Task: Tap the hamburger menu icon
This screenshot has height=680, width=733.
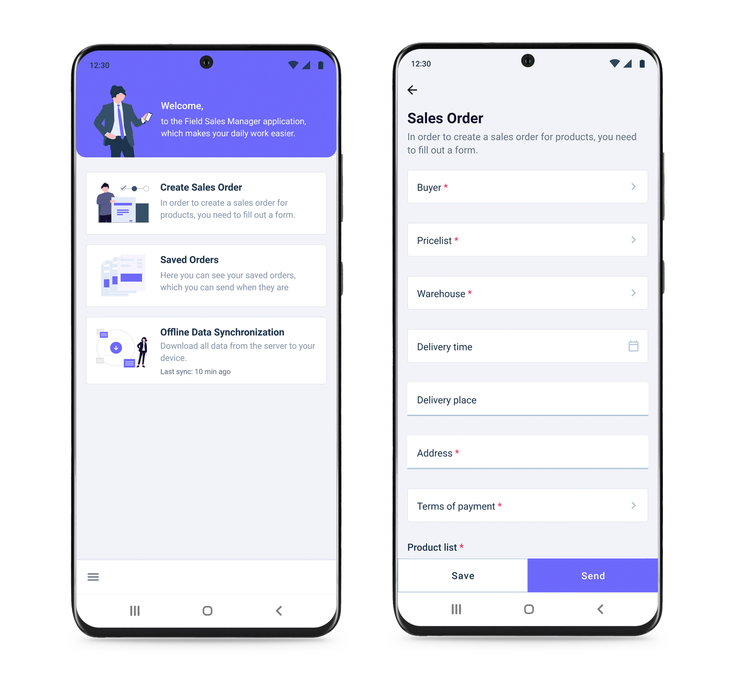Action: tap(93, 576)
